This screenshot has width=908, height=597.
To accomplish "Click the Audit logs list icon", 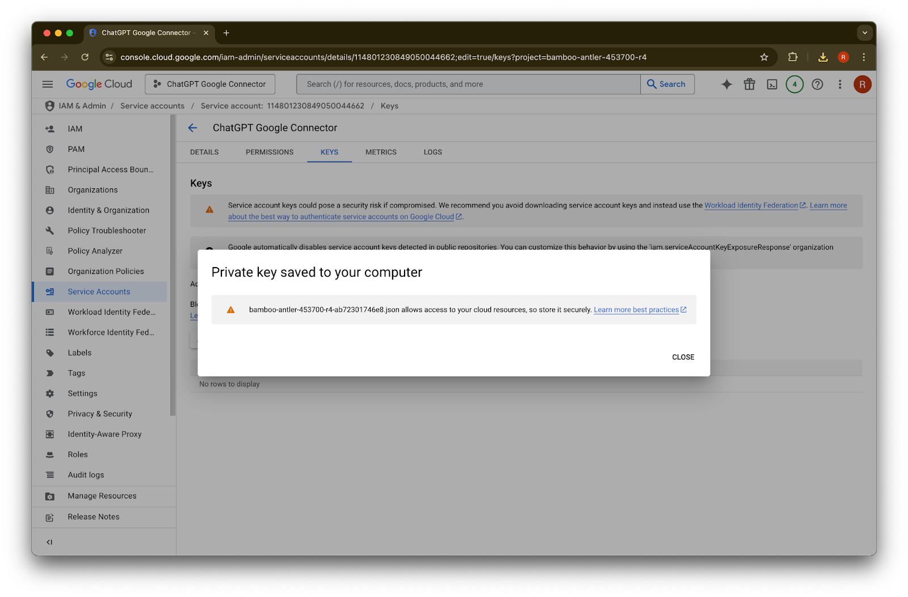I will pos(50,475).
